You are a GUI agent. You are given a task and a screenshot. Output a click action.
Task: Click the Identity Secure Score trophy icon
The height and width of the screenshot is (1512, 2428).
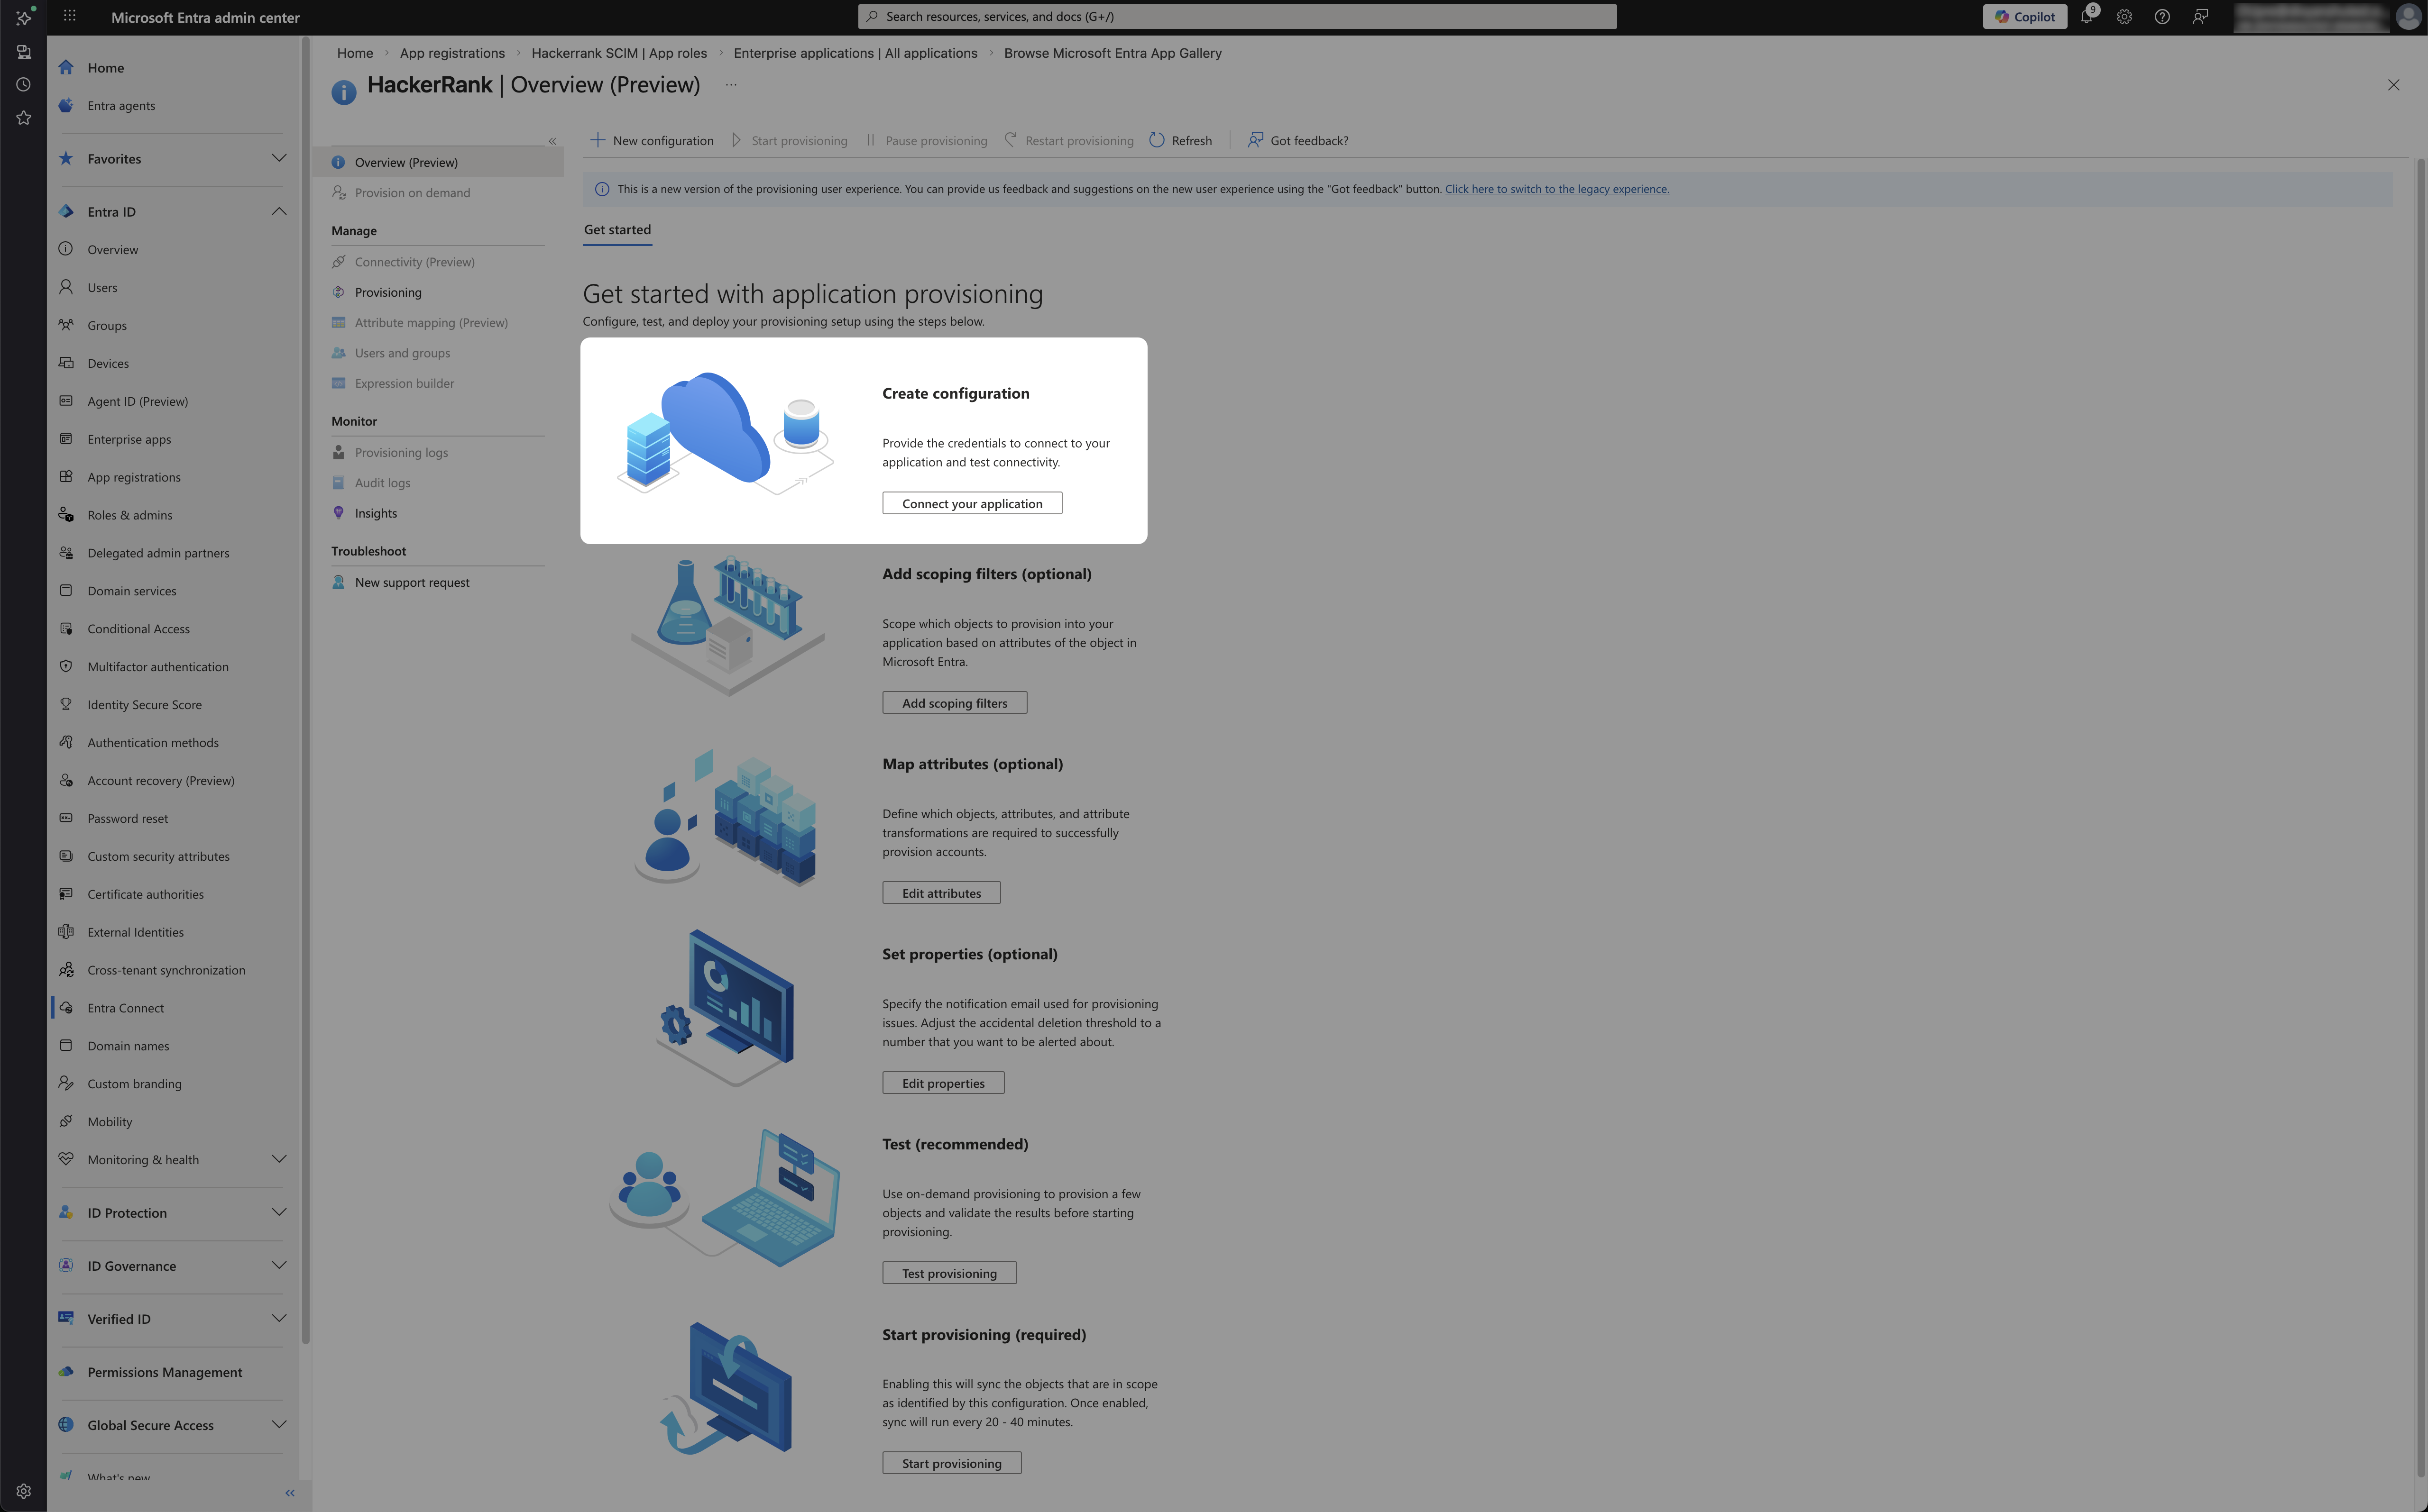click(66, 704)
